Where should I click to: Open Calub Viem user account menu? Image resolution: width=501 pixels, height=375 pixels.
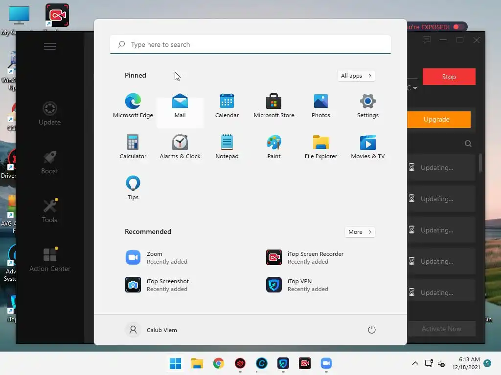coord(151,330)
